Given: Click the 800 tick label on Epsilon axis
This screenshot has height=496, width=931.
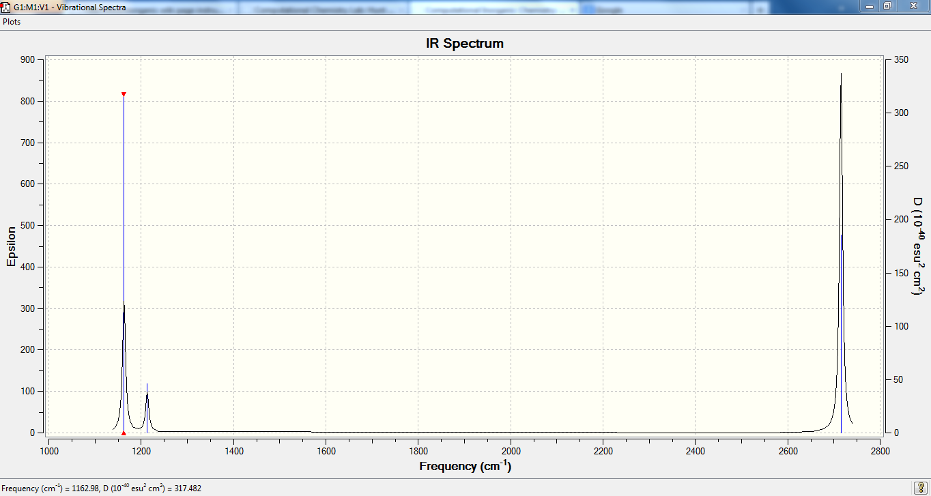Looking at the screenshot, I should 27,101.
